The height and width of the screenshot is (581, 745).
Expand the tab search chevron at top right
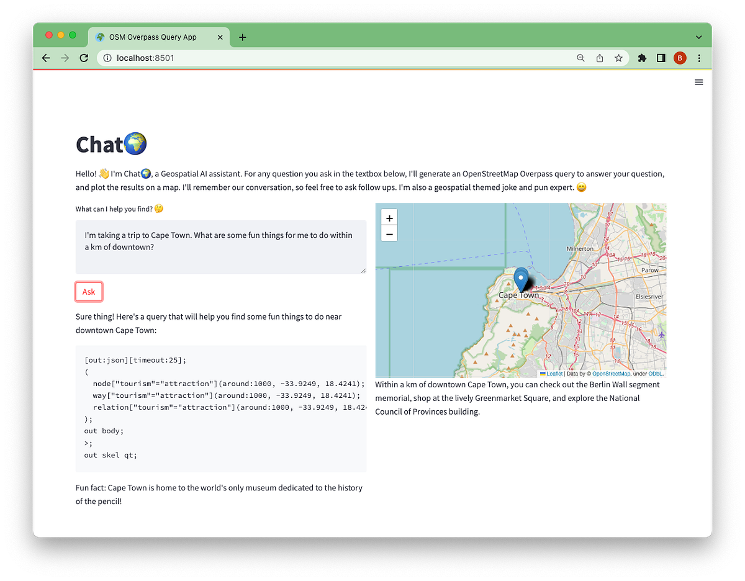pos(698,36)
